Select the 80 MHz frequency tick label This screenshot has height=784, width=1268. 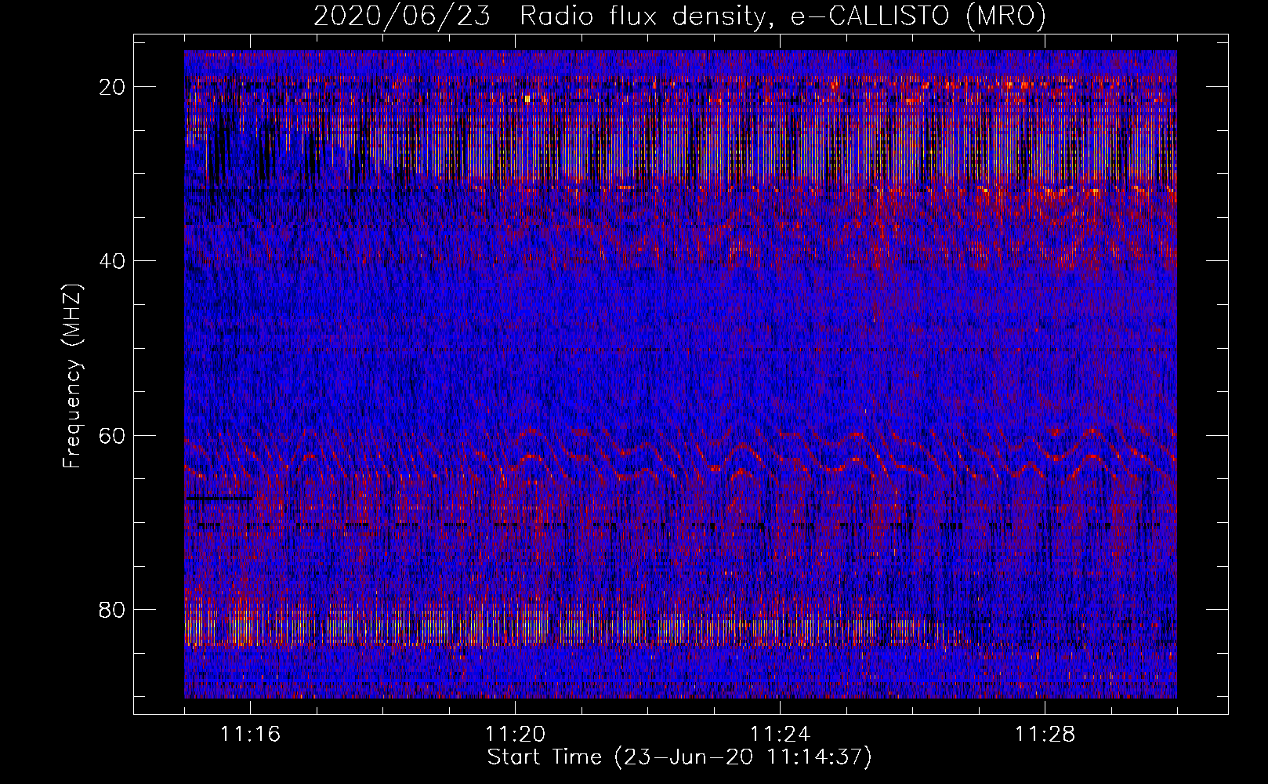[x=113, y=609]
